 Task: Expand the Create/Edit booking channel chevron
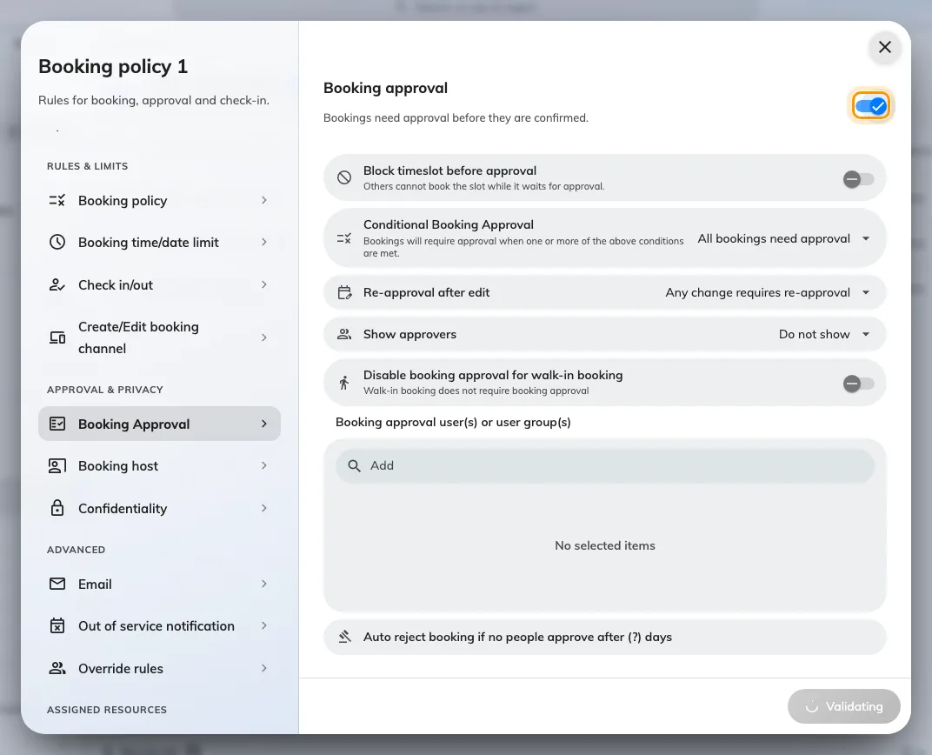click(264, 337)
